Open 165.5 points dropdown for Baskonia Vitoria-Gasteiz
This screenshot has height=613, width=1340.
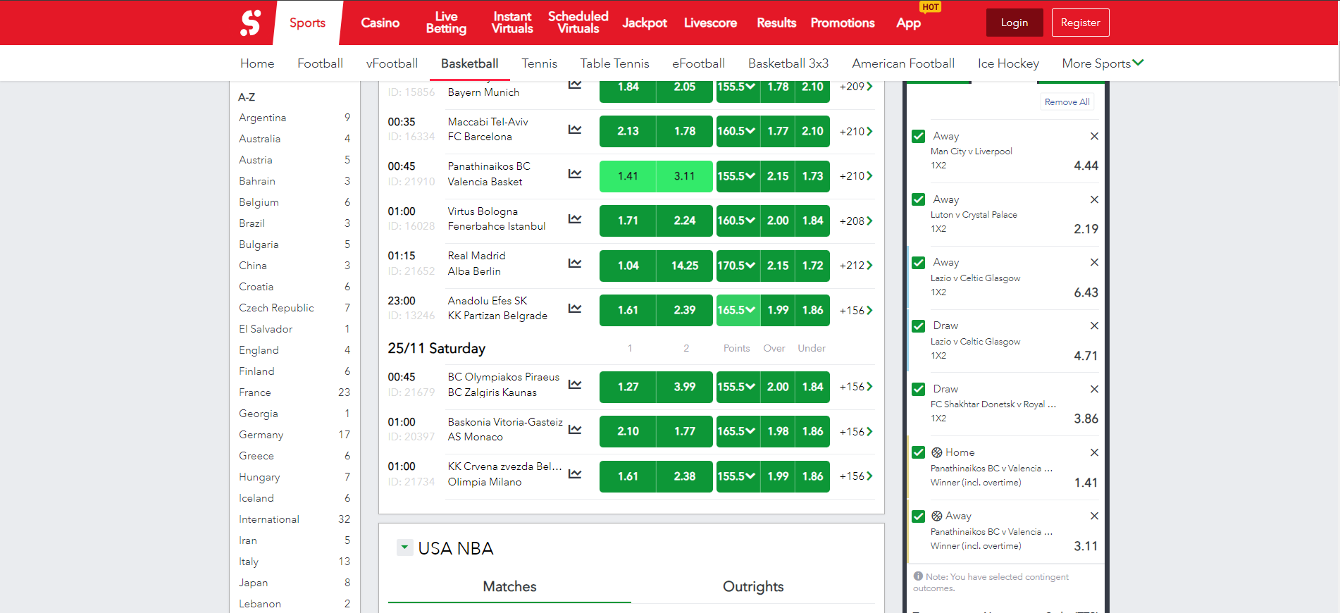pos(737,431)
